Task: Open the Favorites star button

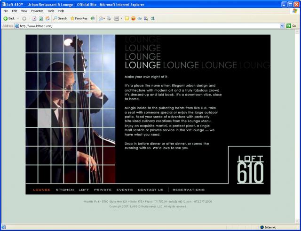Action: tap(79, 18)
